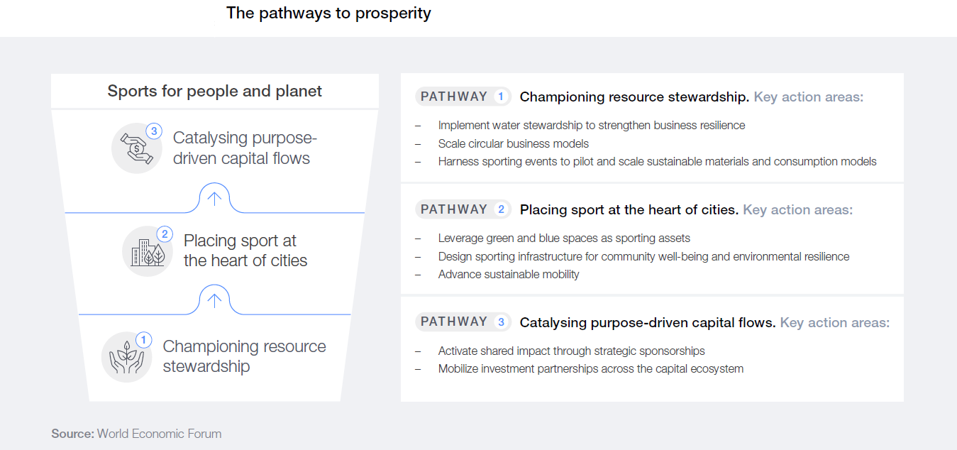Click the 'The pathways to prosperity' title
This screenshot has height=450, width=957.
pyautogui.click(x=328, y=13)
